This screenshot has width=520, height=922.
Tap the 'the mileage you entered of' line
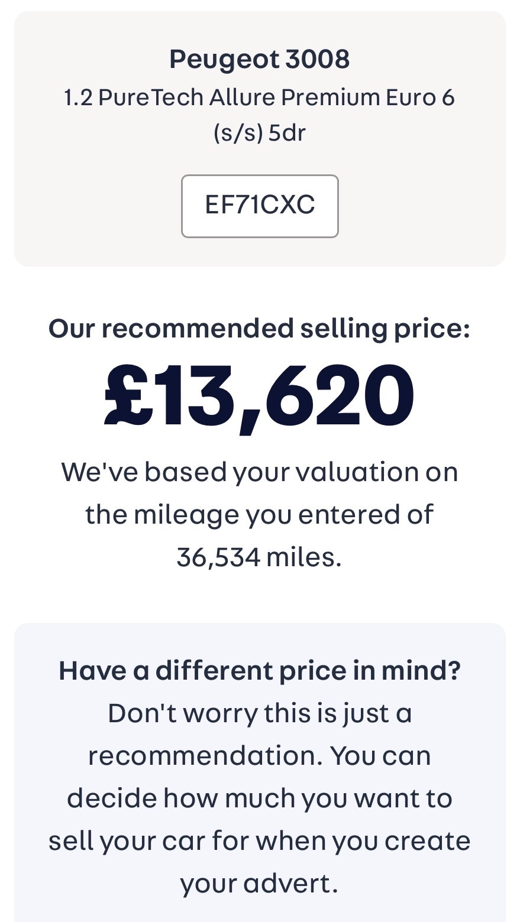pos(260,514)
